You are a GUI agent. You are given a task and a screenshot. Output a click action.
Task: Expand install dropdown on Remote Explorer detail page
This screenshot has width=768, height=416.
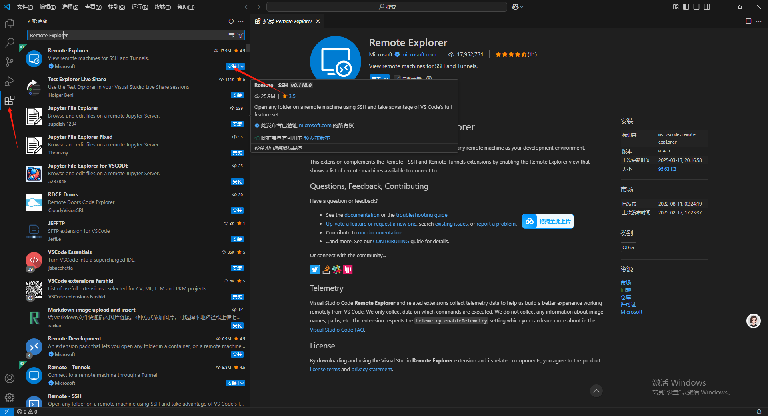(x=386, y=78)
